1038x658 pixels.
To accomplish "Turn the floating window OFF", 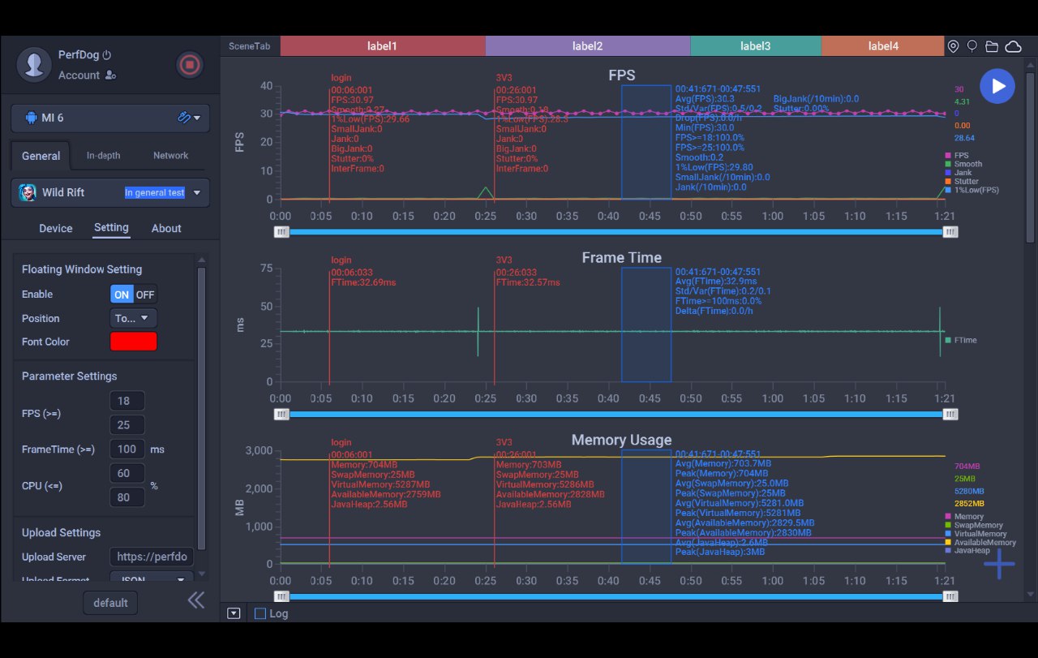I will [x=145, y=295].
